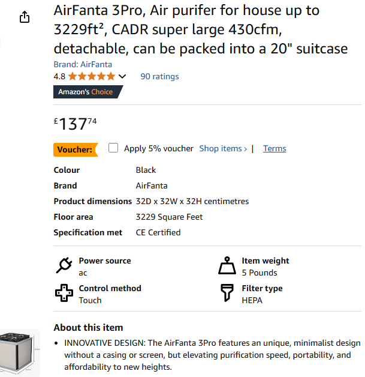Open the voucher Terms link
This screenshot has width=365, height=377.
click(274, 148)
